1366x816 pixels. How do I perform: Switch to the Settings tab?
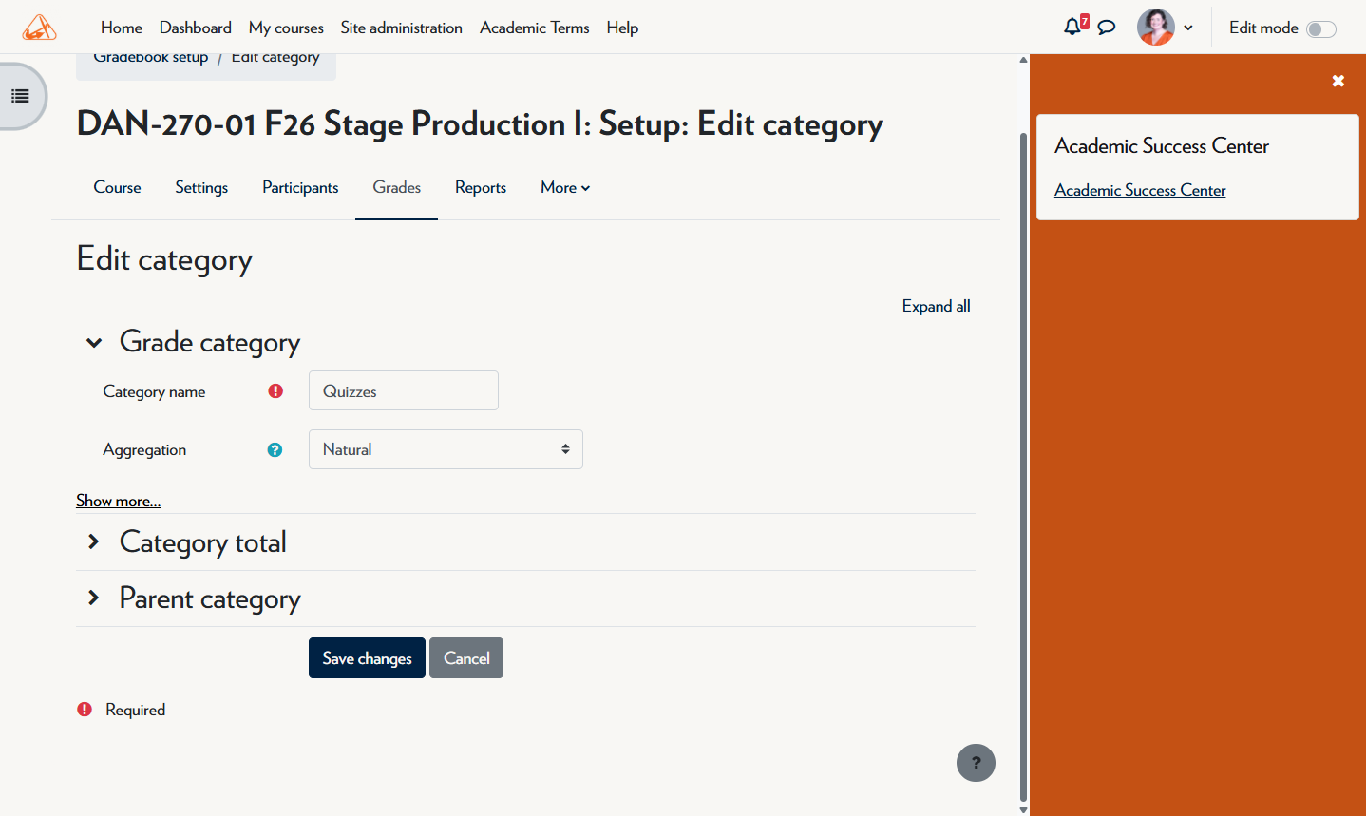coord(201,187)
